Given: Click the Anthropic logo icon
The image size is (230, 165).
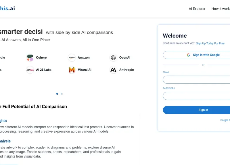Looking at the screenshot, I should tap(113, 70).
